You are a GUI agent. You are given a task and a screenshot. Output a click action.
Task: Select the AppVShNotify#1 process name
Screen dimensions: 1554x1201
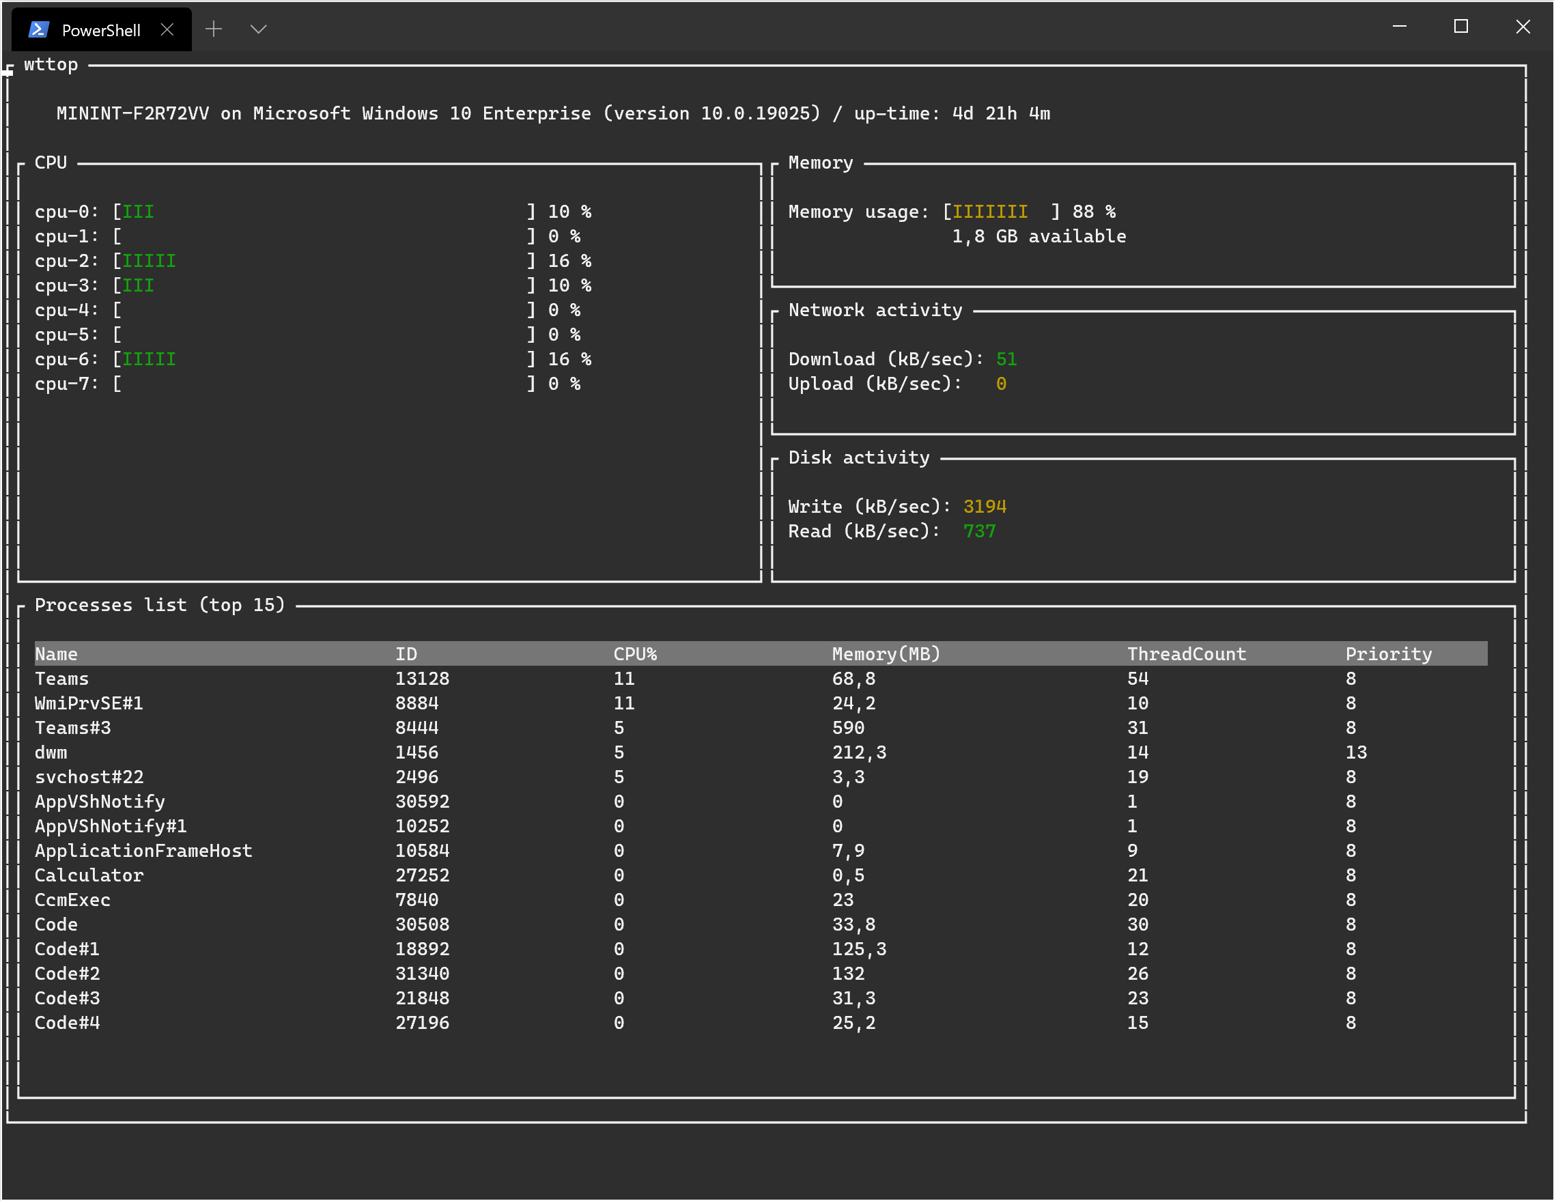111,826
